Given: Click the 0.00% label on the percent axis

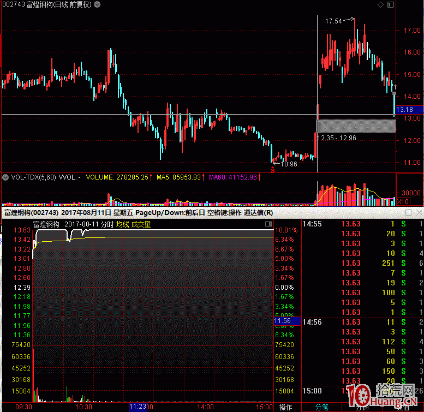Looking at the screenshot, I should pyautogui.click(x=284, y=288).
